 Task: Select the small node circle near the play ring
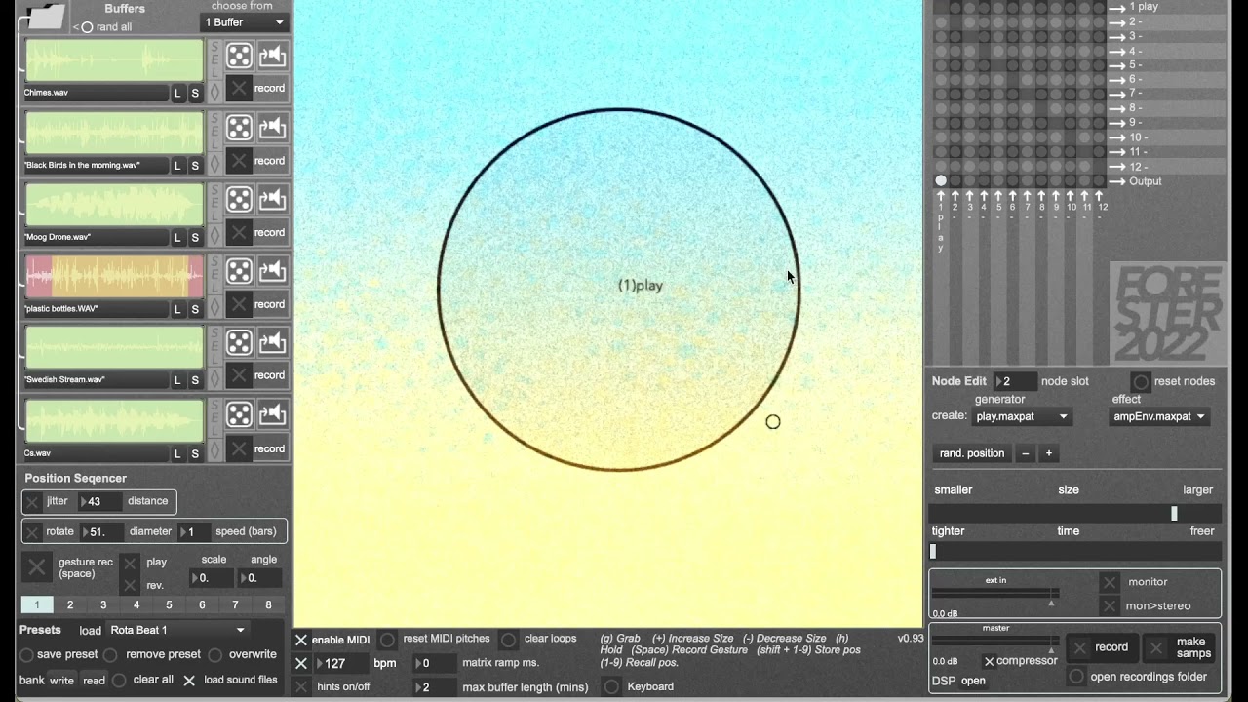(773, 422)
